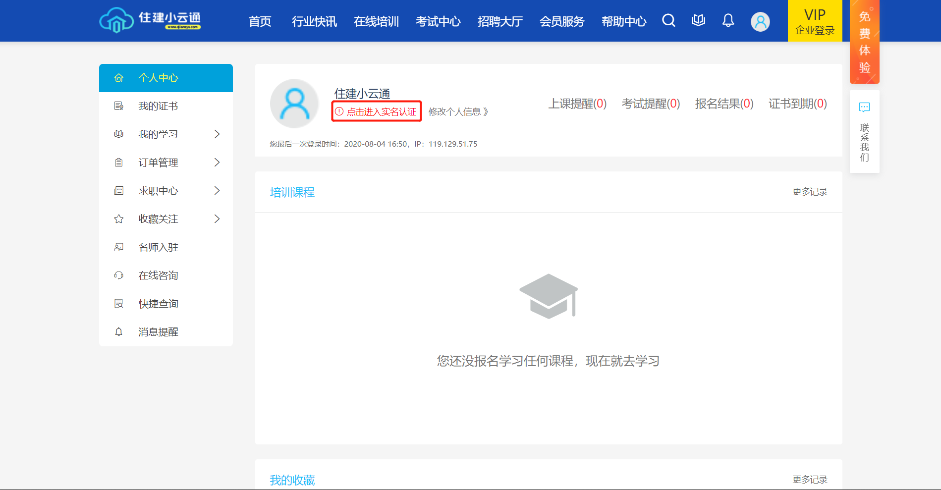Click the headset icon beside 在线咨询

(x=119, y=275)
